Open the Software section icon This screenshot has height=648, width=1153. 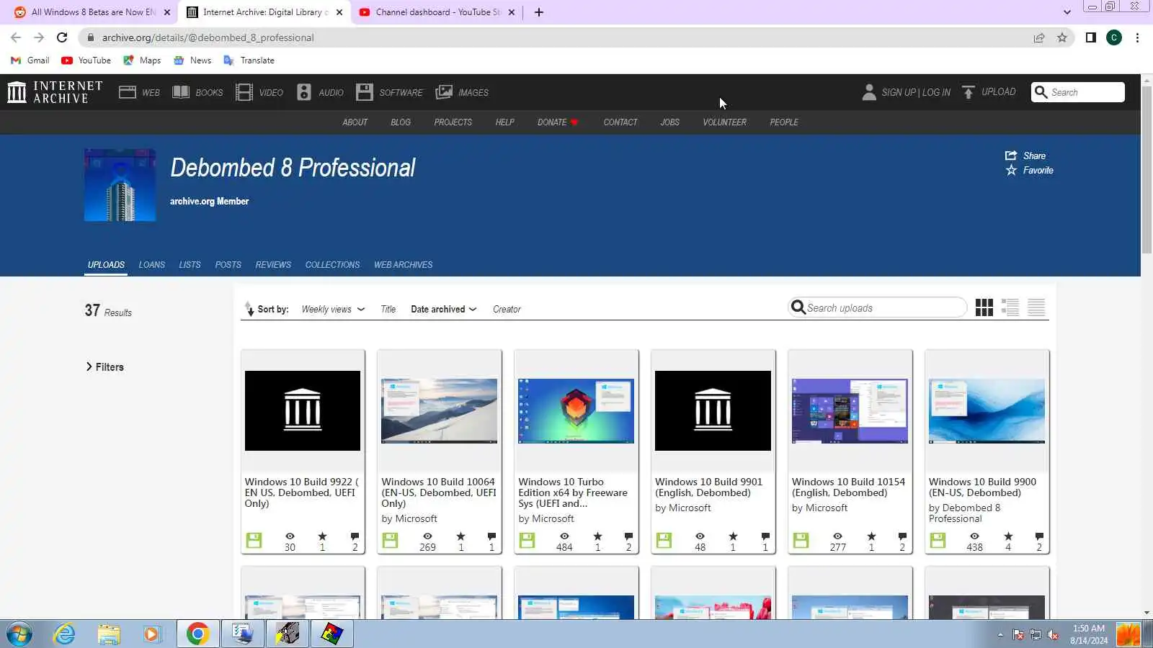365,92
